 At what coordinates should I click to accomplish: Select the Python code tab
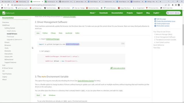pos(45,33)
